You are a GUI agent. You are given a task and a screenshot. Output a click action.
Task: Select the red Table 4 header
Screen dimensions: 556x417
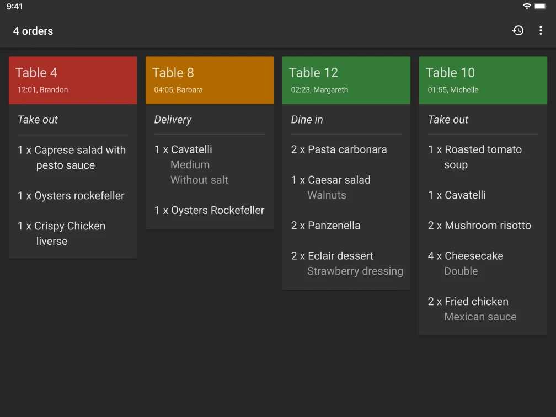(x=73, y=80)
